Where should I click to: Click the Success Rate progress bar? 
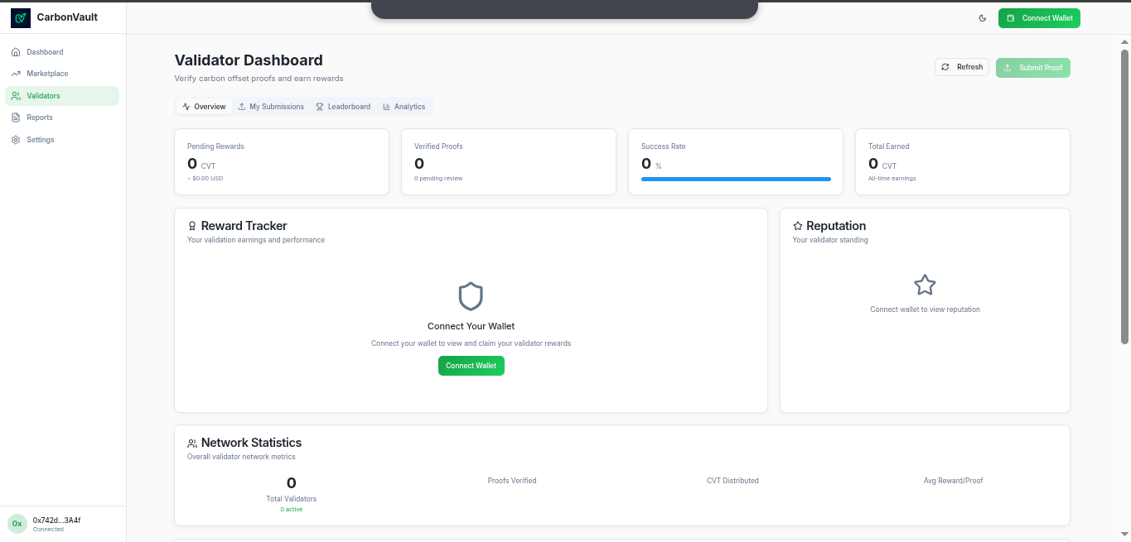pos(736,179)
